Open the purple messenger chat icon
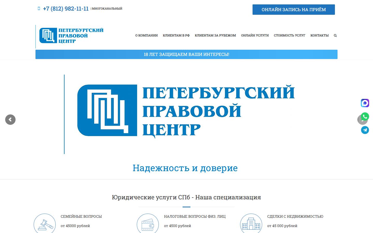 [x=365, y=103]
